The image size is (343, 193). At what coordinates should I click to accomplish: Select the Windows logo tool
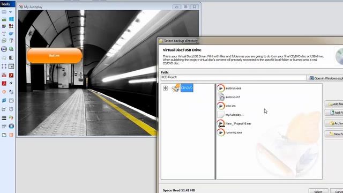coord(11,19)
